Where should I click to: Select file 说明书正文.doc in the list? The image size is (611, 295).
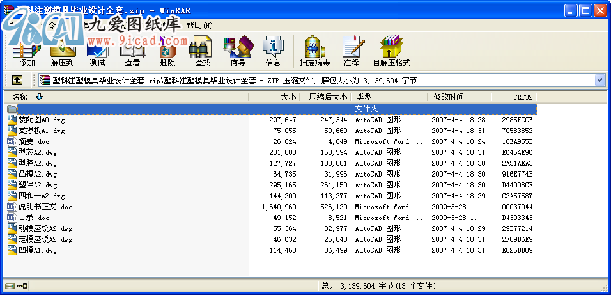click(x=45, y=207)
